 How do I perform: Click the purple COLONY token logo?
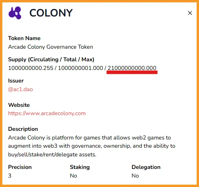(x=15, y=13)
